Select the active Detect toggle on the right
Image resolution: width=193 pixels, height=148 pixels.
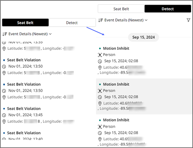(x=168, y=9)
